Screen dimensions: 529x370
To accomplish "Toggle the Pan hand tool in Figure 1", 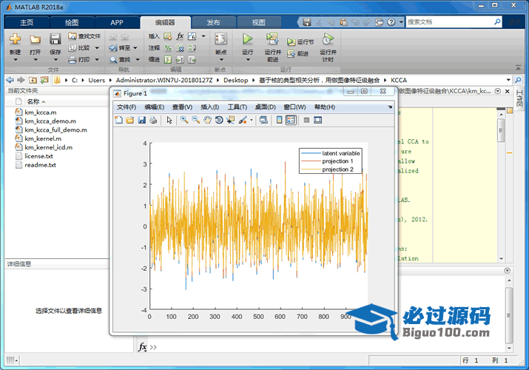I will point(207,120).
